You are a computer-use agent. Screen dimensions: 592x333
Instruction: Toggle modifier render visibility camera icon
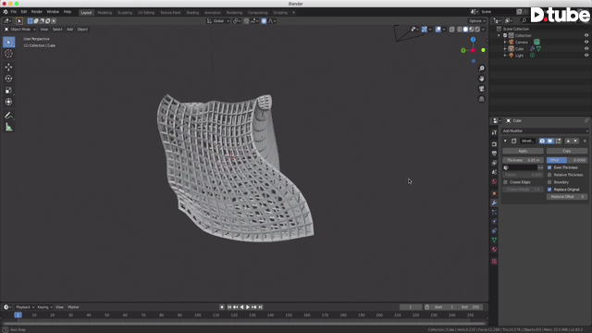pyautogui.click(x=542, y=141)
